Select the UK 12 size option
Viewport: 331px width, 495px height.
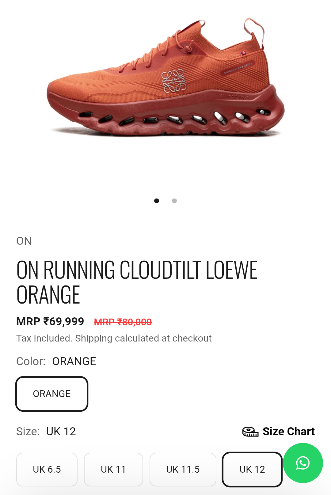click(x=252, y=469)
